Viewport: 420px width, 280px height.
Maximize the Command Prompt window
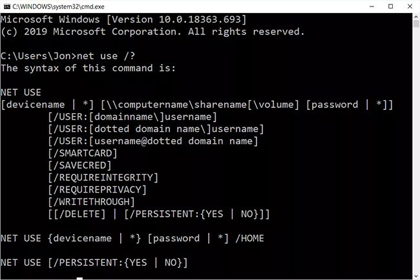click(x=390, y=6)
